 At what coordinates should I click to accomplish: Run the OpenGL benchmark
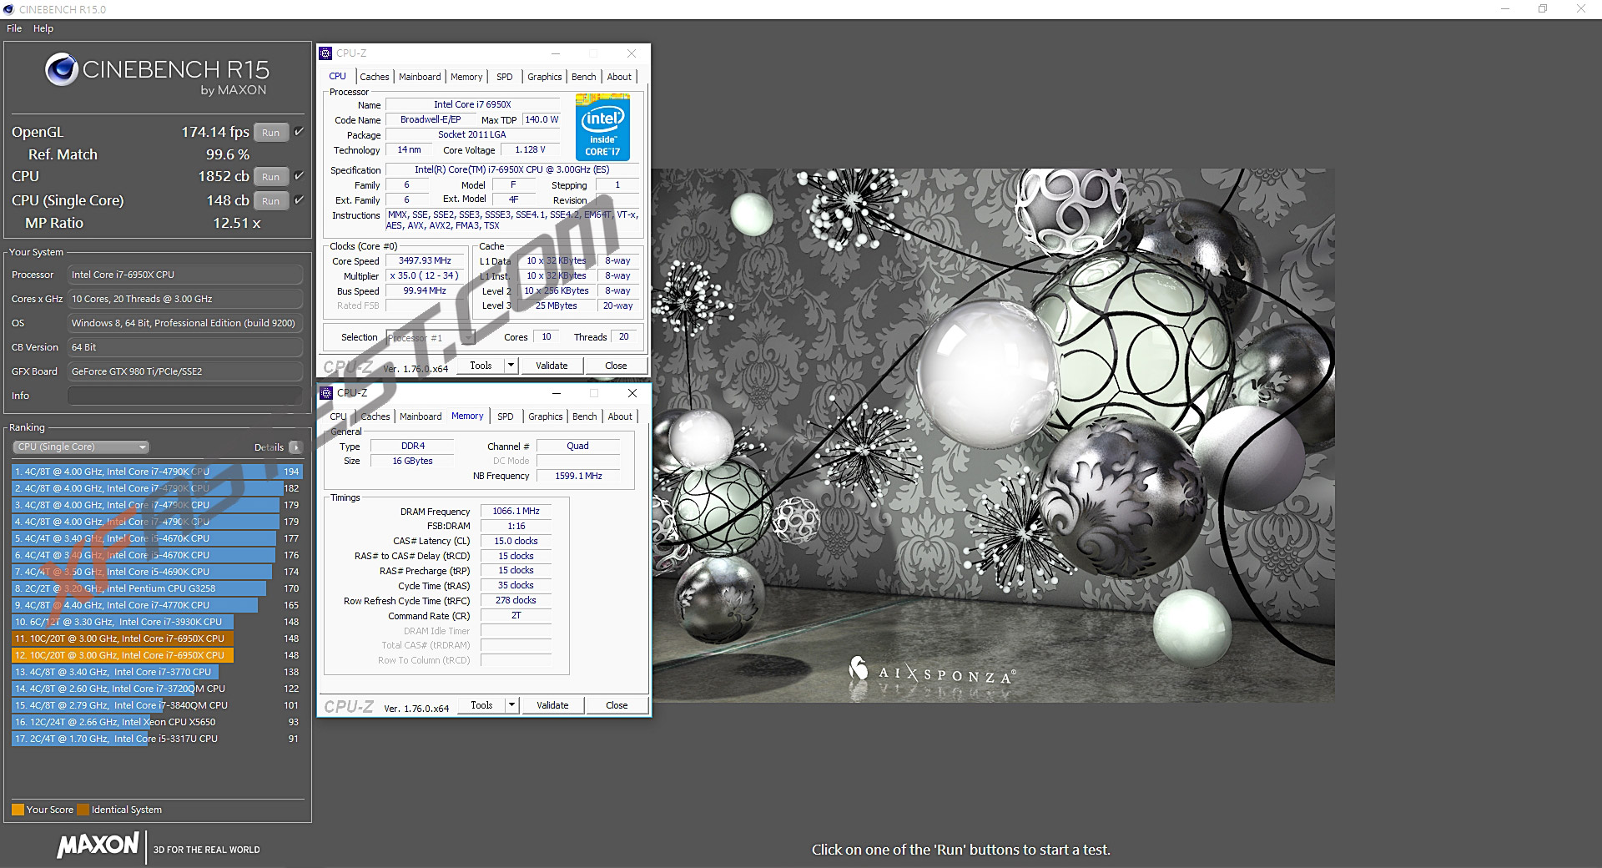[271, 132]
